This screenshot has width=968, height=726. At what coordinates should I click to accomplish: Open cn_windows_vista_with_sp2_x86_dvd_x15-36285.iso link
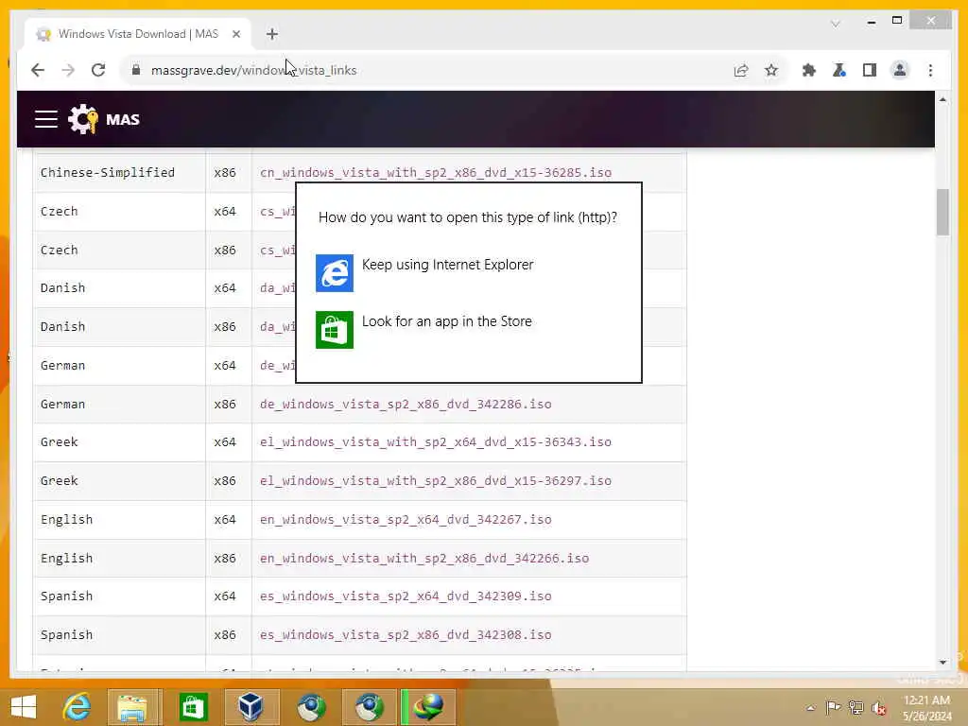pyautogui.click(x=436, y=173)
